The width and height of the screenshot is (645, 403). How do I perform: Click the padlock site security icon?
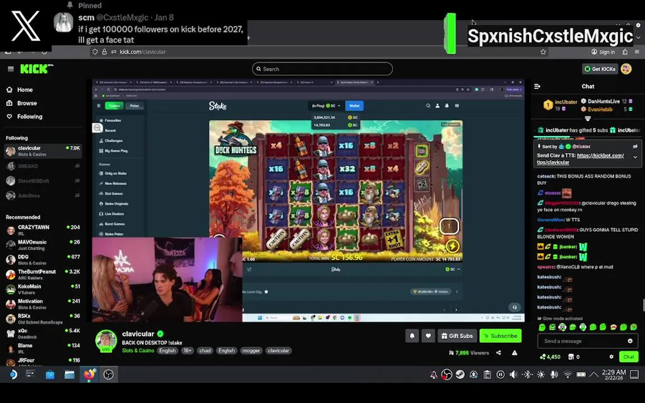click(x=104, y=52)
